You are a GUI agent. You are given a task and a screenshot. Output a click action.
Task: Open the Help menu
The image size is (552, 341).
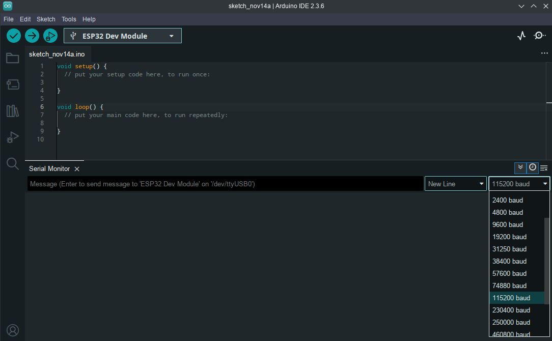[x=89, y=19]
